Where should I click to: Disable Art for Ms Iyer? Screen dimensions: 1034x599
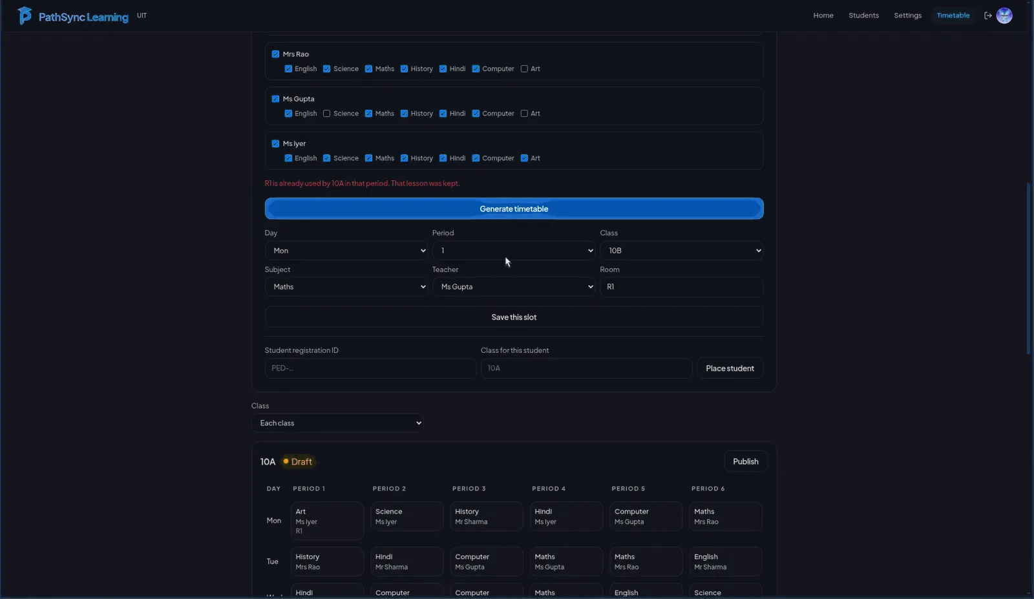[524, 158]
